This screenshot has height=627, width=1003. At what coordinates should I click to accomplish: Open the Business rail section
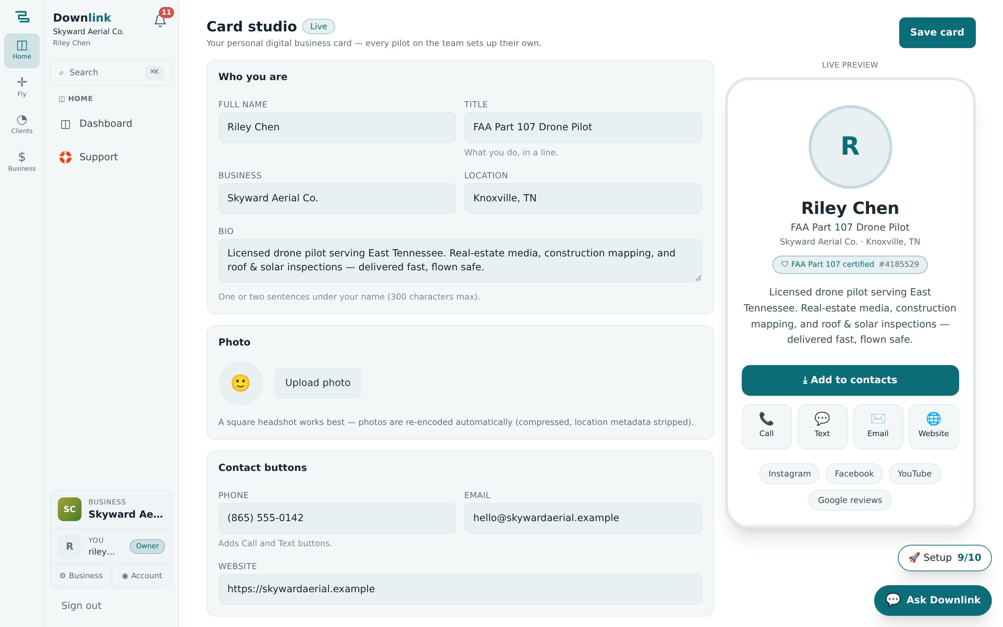[x=22, y=162]
